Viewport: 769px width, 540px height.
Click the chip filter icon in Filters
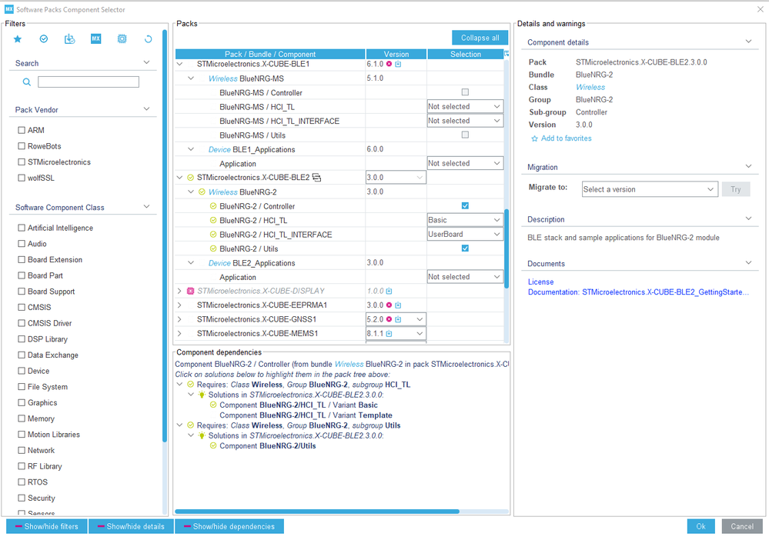pyautogui.click(x=122, y=38)
